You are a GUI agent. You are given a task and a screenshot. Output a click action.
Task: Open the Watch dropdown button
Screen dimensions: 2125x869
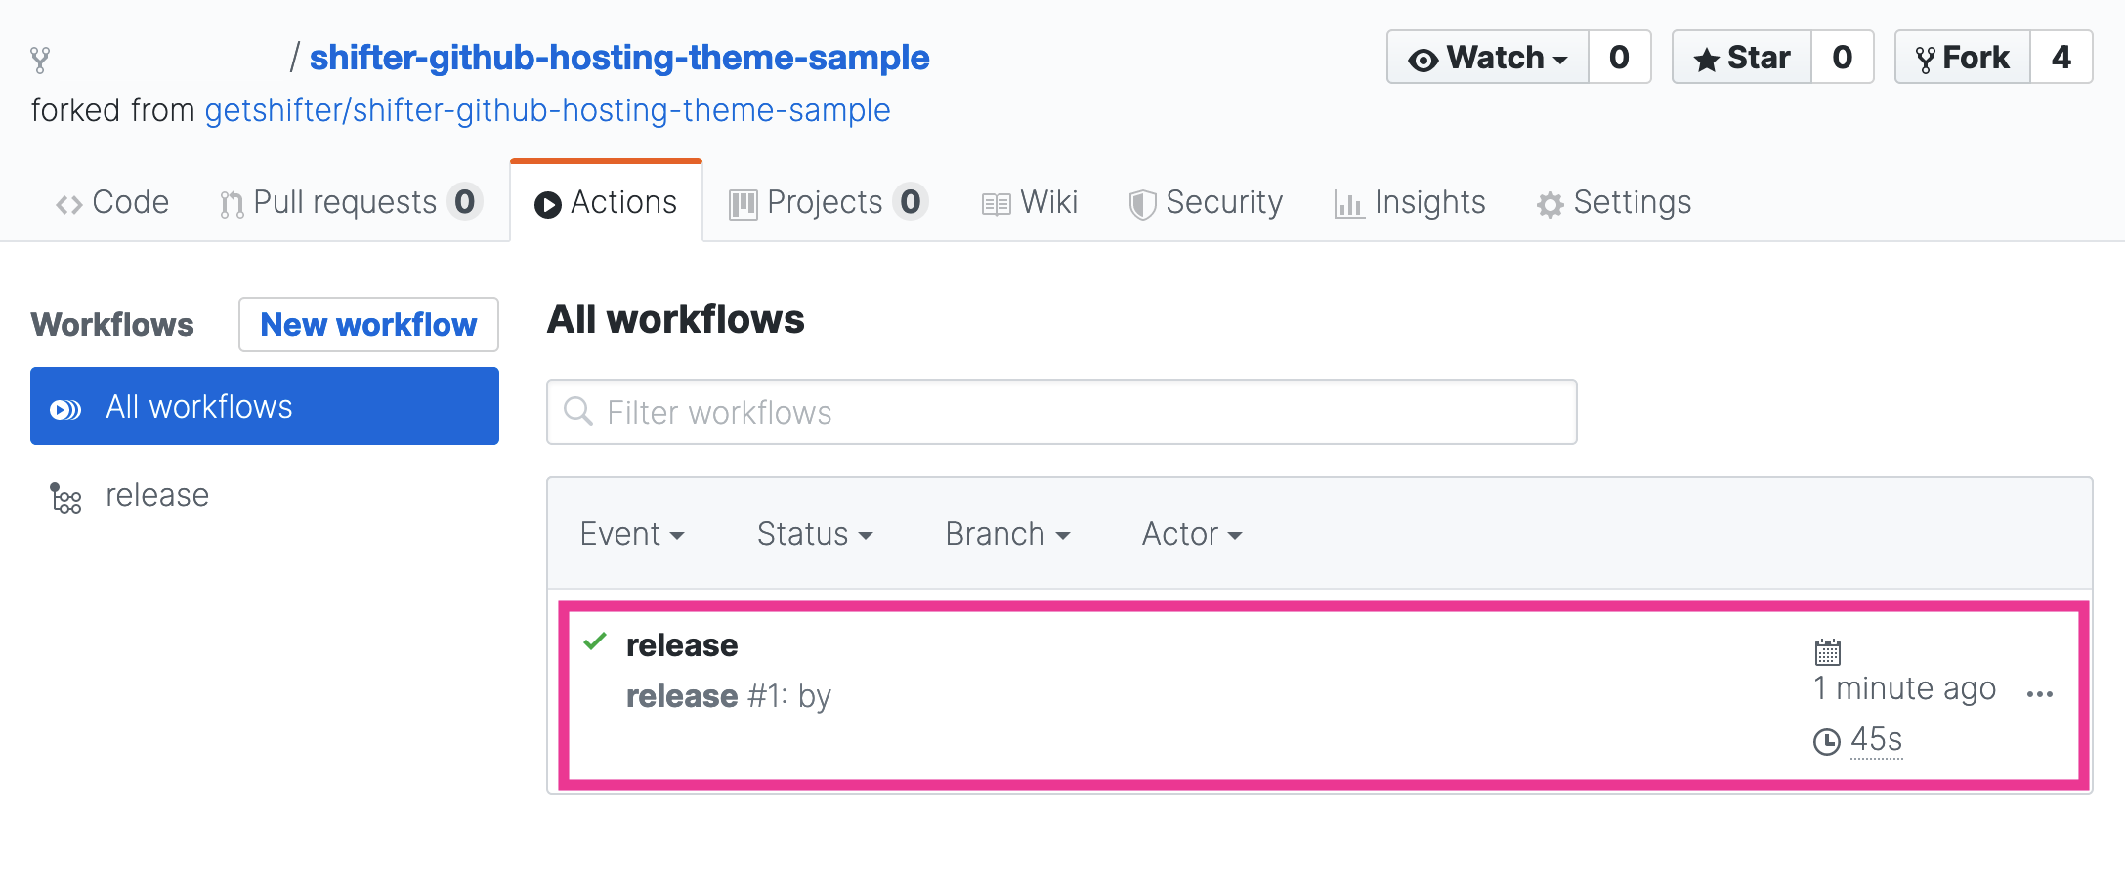click(x=1488, y=58)
